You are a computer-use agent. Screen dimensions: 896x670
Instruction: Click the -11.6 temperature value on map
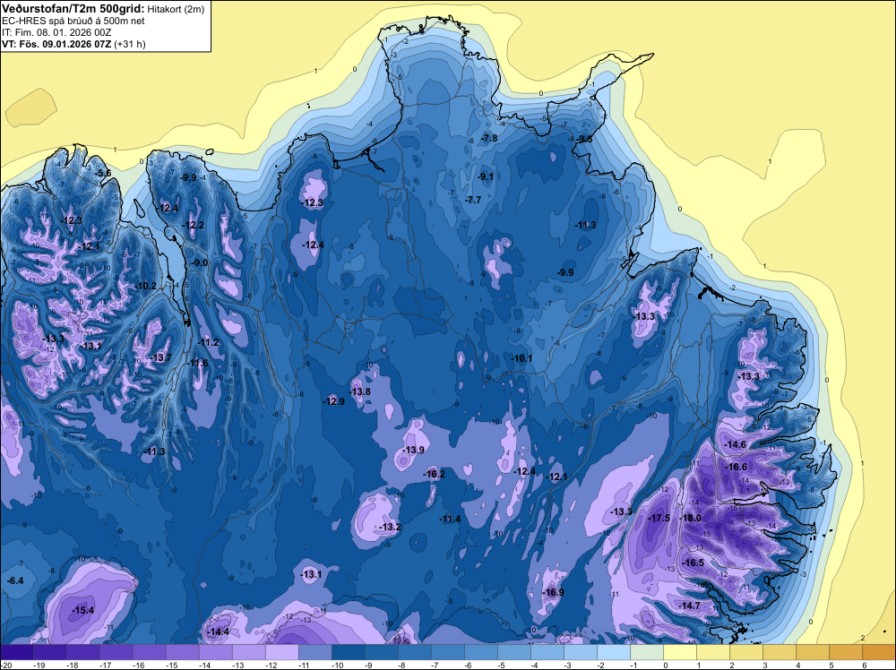[x=198, y=364]
